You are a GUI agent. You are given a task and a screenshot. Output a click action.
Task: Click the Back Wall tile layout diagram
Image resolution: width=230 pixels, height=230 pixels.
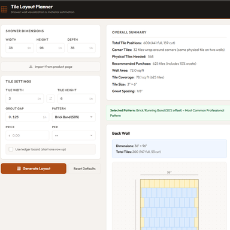170,205
